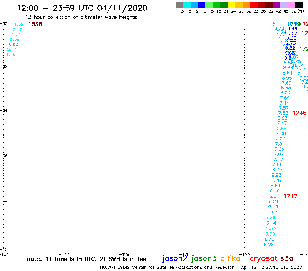
Task: Select the wave height value 6.46
Action: pyautogui.click(x=275, y=191)
